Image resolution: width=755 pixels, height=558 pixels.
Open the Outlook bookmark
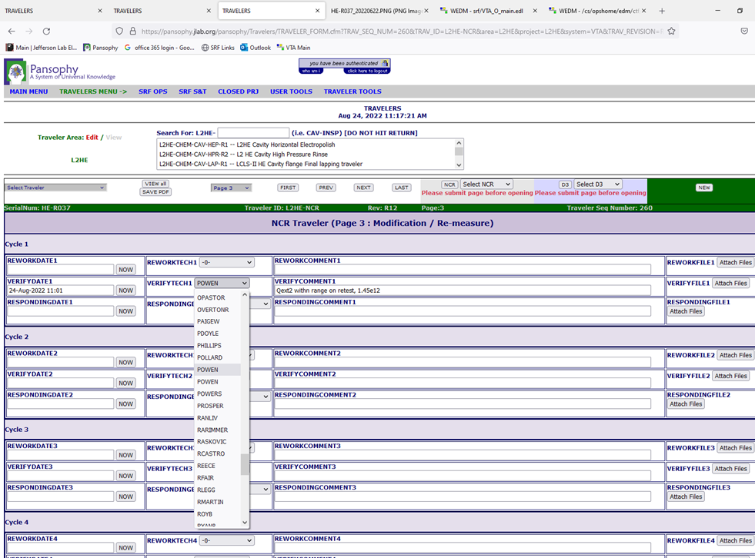click(256, 48)
